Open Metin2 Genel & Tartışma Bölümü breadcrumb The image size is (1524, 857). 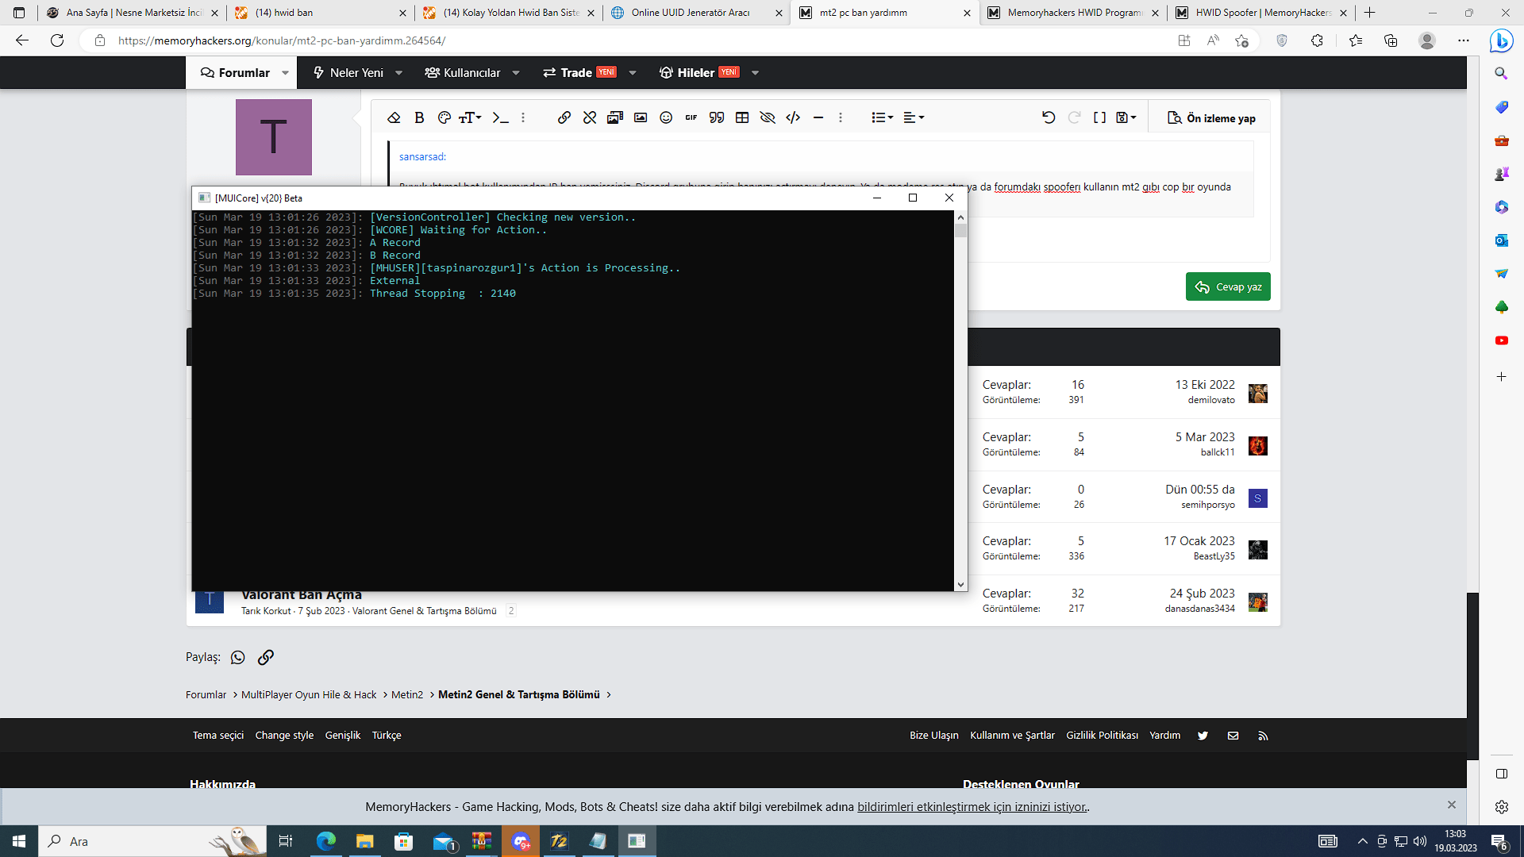[519, 694]
